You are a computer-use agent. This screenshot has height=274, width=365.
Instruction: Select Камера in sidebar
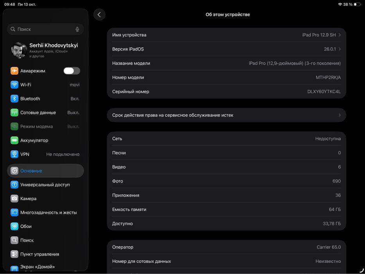45,198
